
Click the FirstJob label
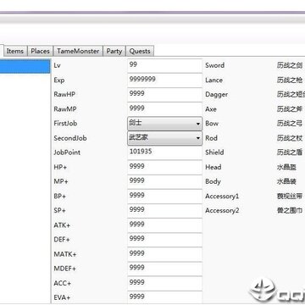(65, 124)
